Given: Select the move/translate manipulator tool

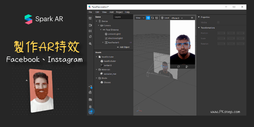Looking at the screenshot, I should pyautogui.click(x=148, y=18).
